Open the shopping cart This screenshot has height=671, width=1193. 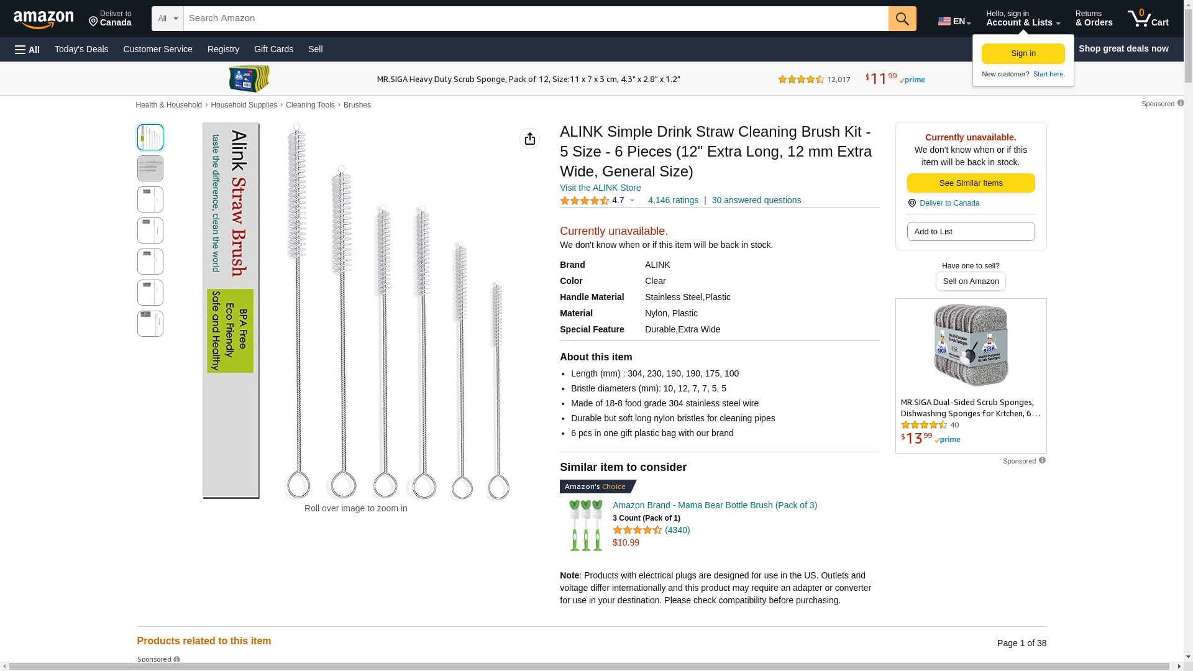pyautogui.click(x=1148, y=19)
